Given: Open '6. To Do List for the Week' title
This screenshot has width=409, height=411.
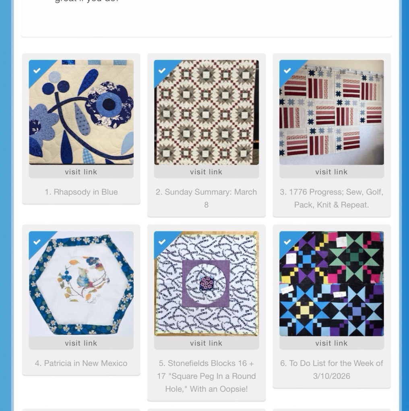Looking at the screenshot, I should pyautogui.click(x=332, y=370).
